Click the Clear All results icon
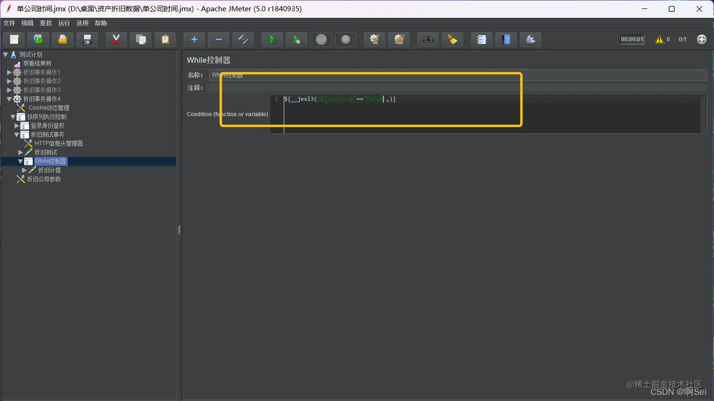Viewport: 714px width, 401px height. (399, 40)
